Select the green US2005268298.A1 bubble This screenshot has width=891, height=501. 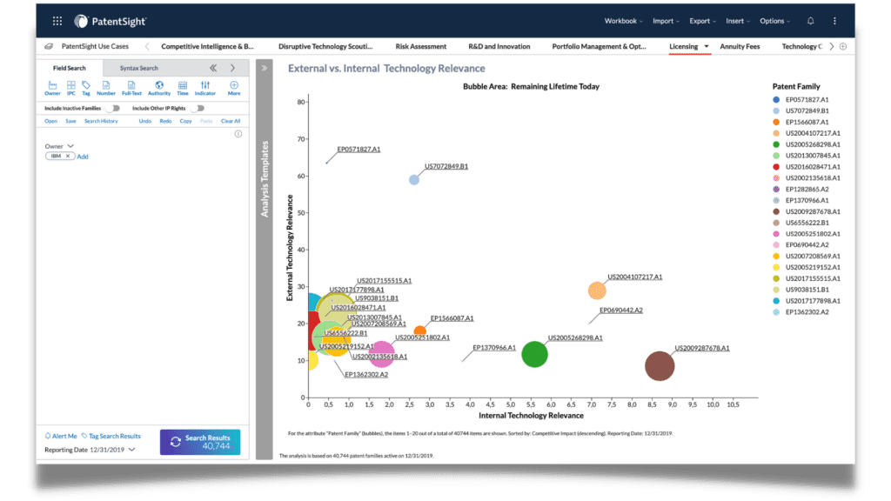[534, 355]
